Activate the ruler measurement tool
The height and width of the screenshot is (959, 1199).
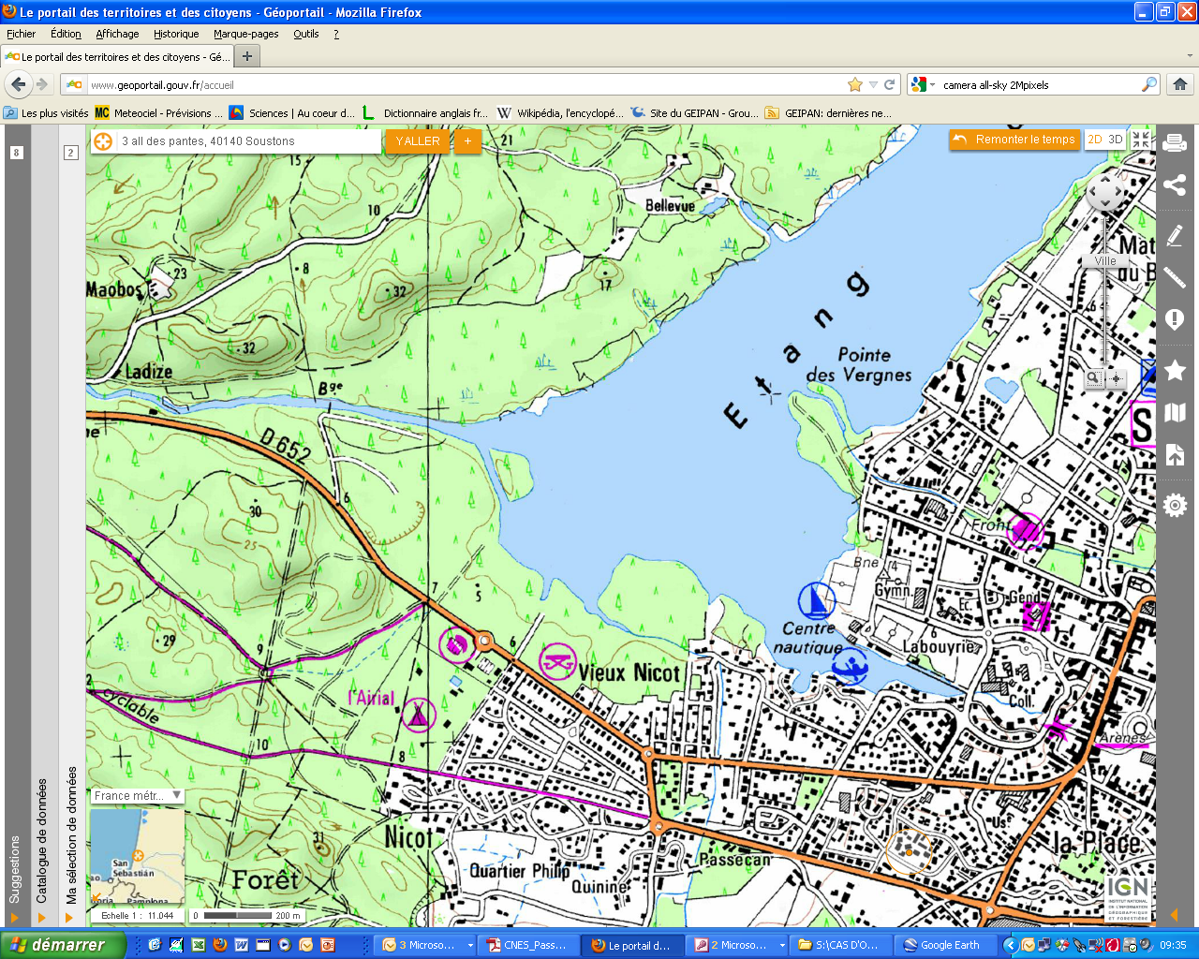pos(1175,276)
